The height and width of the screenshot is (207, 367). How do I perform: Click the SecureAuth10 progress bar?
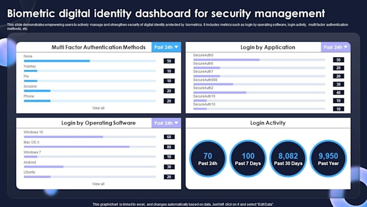pos(260,109)
